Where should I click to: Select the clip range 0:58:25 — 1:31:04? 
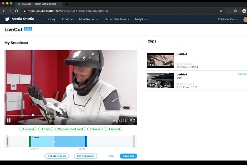click(187, 67)
